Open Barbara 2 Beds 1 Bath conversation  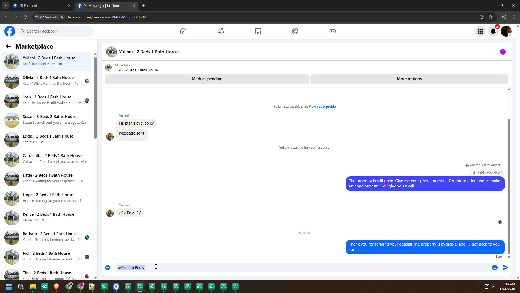pos(47,237)
